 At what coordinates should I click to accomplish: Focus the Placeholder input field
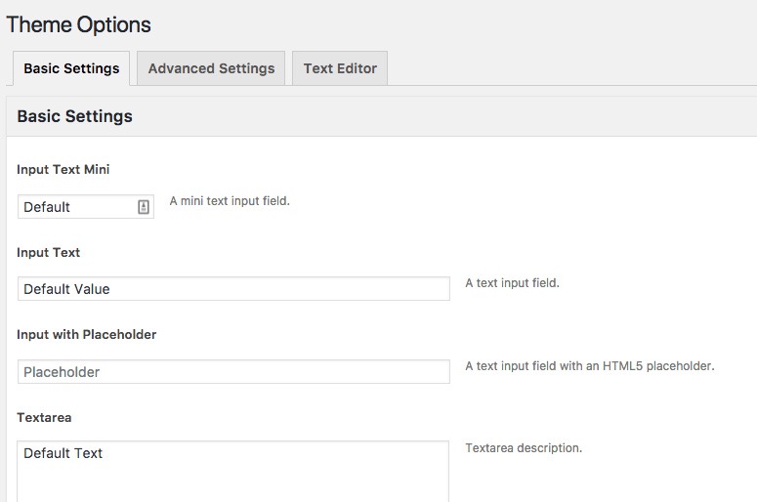click(234, 372)
